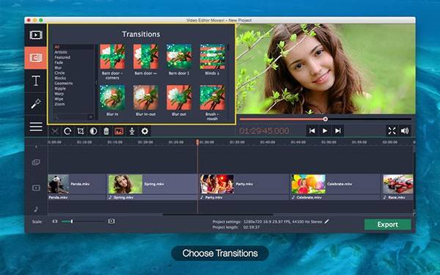The image size is (440, 275).
Task: Open the magic wand effects tool
Action: [x=36, y=103]
